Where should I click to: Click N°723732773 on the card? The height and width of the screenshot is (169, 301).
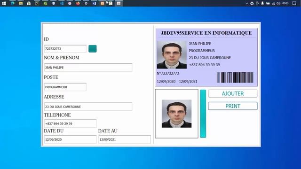tap(168, 73)
